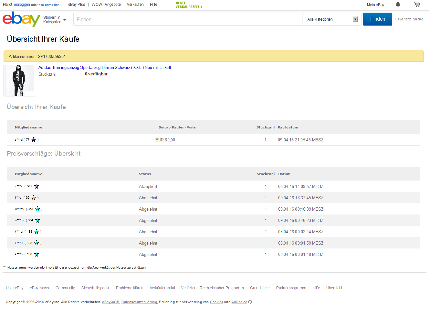Click feedback star in 00:01:40 row
The width and height of the screenshot is (429, 320).
(37, 254)
